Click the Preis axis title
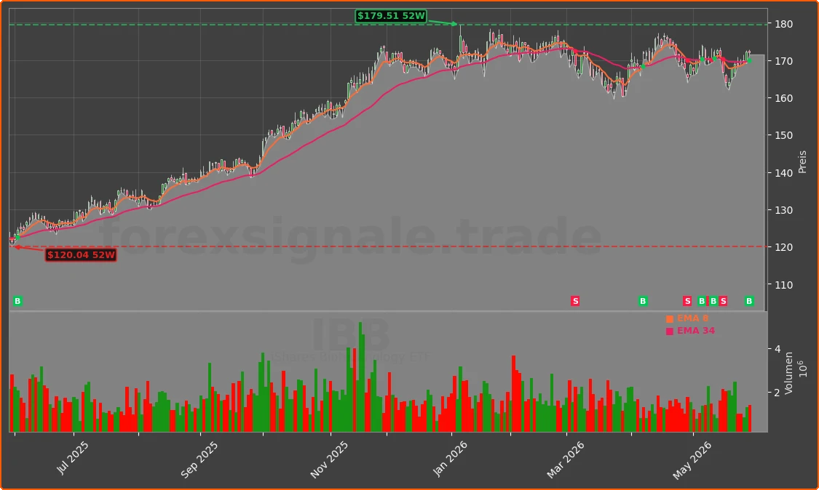The height and width of the screenshot is (490, 819). click(x=802, y=162)
